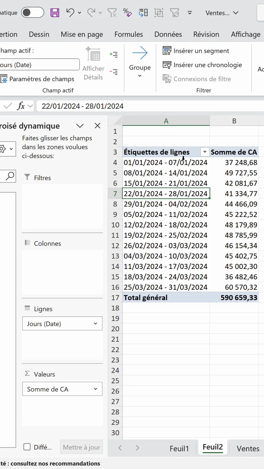
Task: Click the formula bar confirm checkmark
Action: coord(7,106)
